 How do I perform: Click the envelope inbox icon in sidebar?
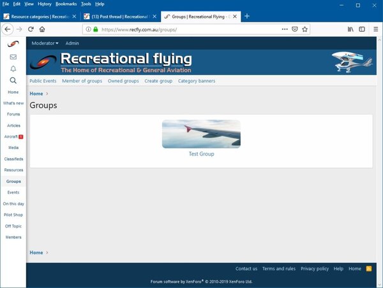click(x=13, y=57)
